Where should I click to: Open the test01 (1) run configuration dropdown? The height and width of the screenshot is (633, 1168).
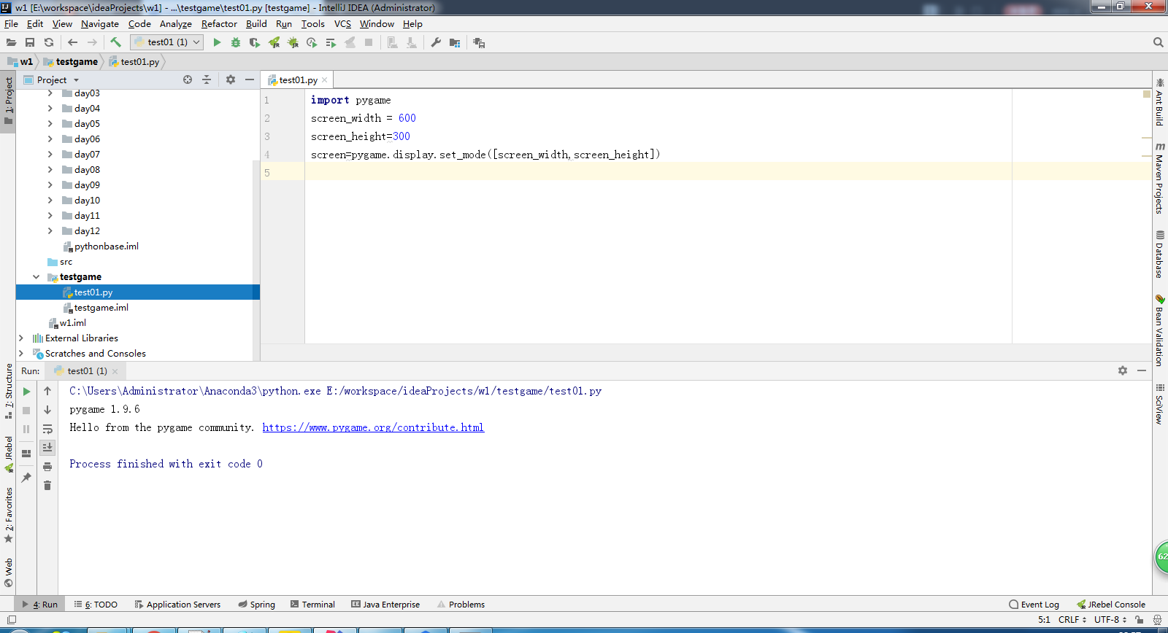tap(166, 42)
